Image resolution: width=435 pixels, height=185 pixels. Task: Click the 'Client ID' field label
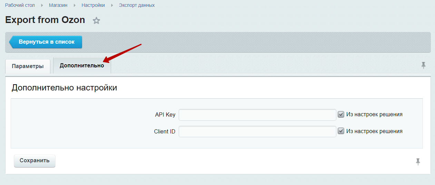[165, 131]
